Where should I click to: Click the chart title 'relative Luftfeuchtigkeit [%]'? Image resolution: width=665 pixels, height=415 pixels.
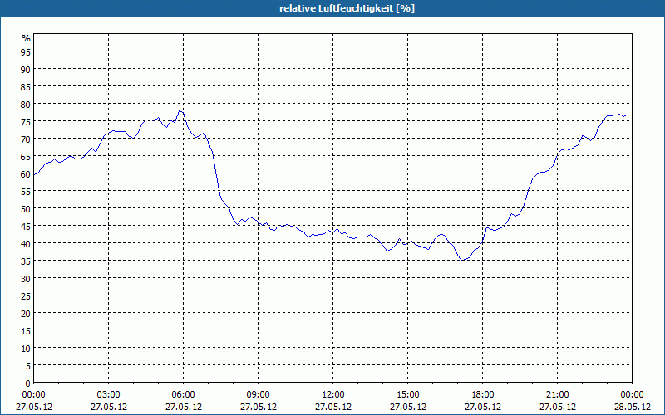[347, 8]
